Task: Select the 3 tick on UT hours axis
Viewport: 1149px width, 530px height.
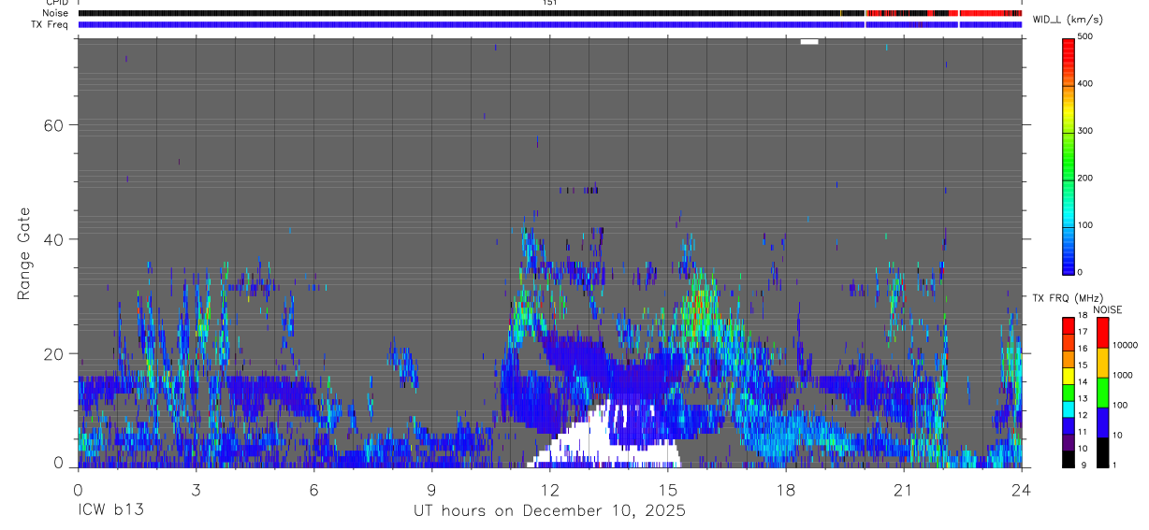Action: (x=196, y=489)
